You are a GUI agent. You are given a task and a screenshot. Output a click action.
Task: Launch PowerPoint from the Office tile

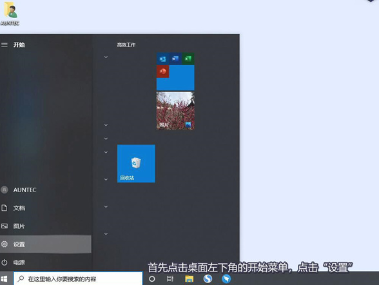pos(162,72)
